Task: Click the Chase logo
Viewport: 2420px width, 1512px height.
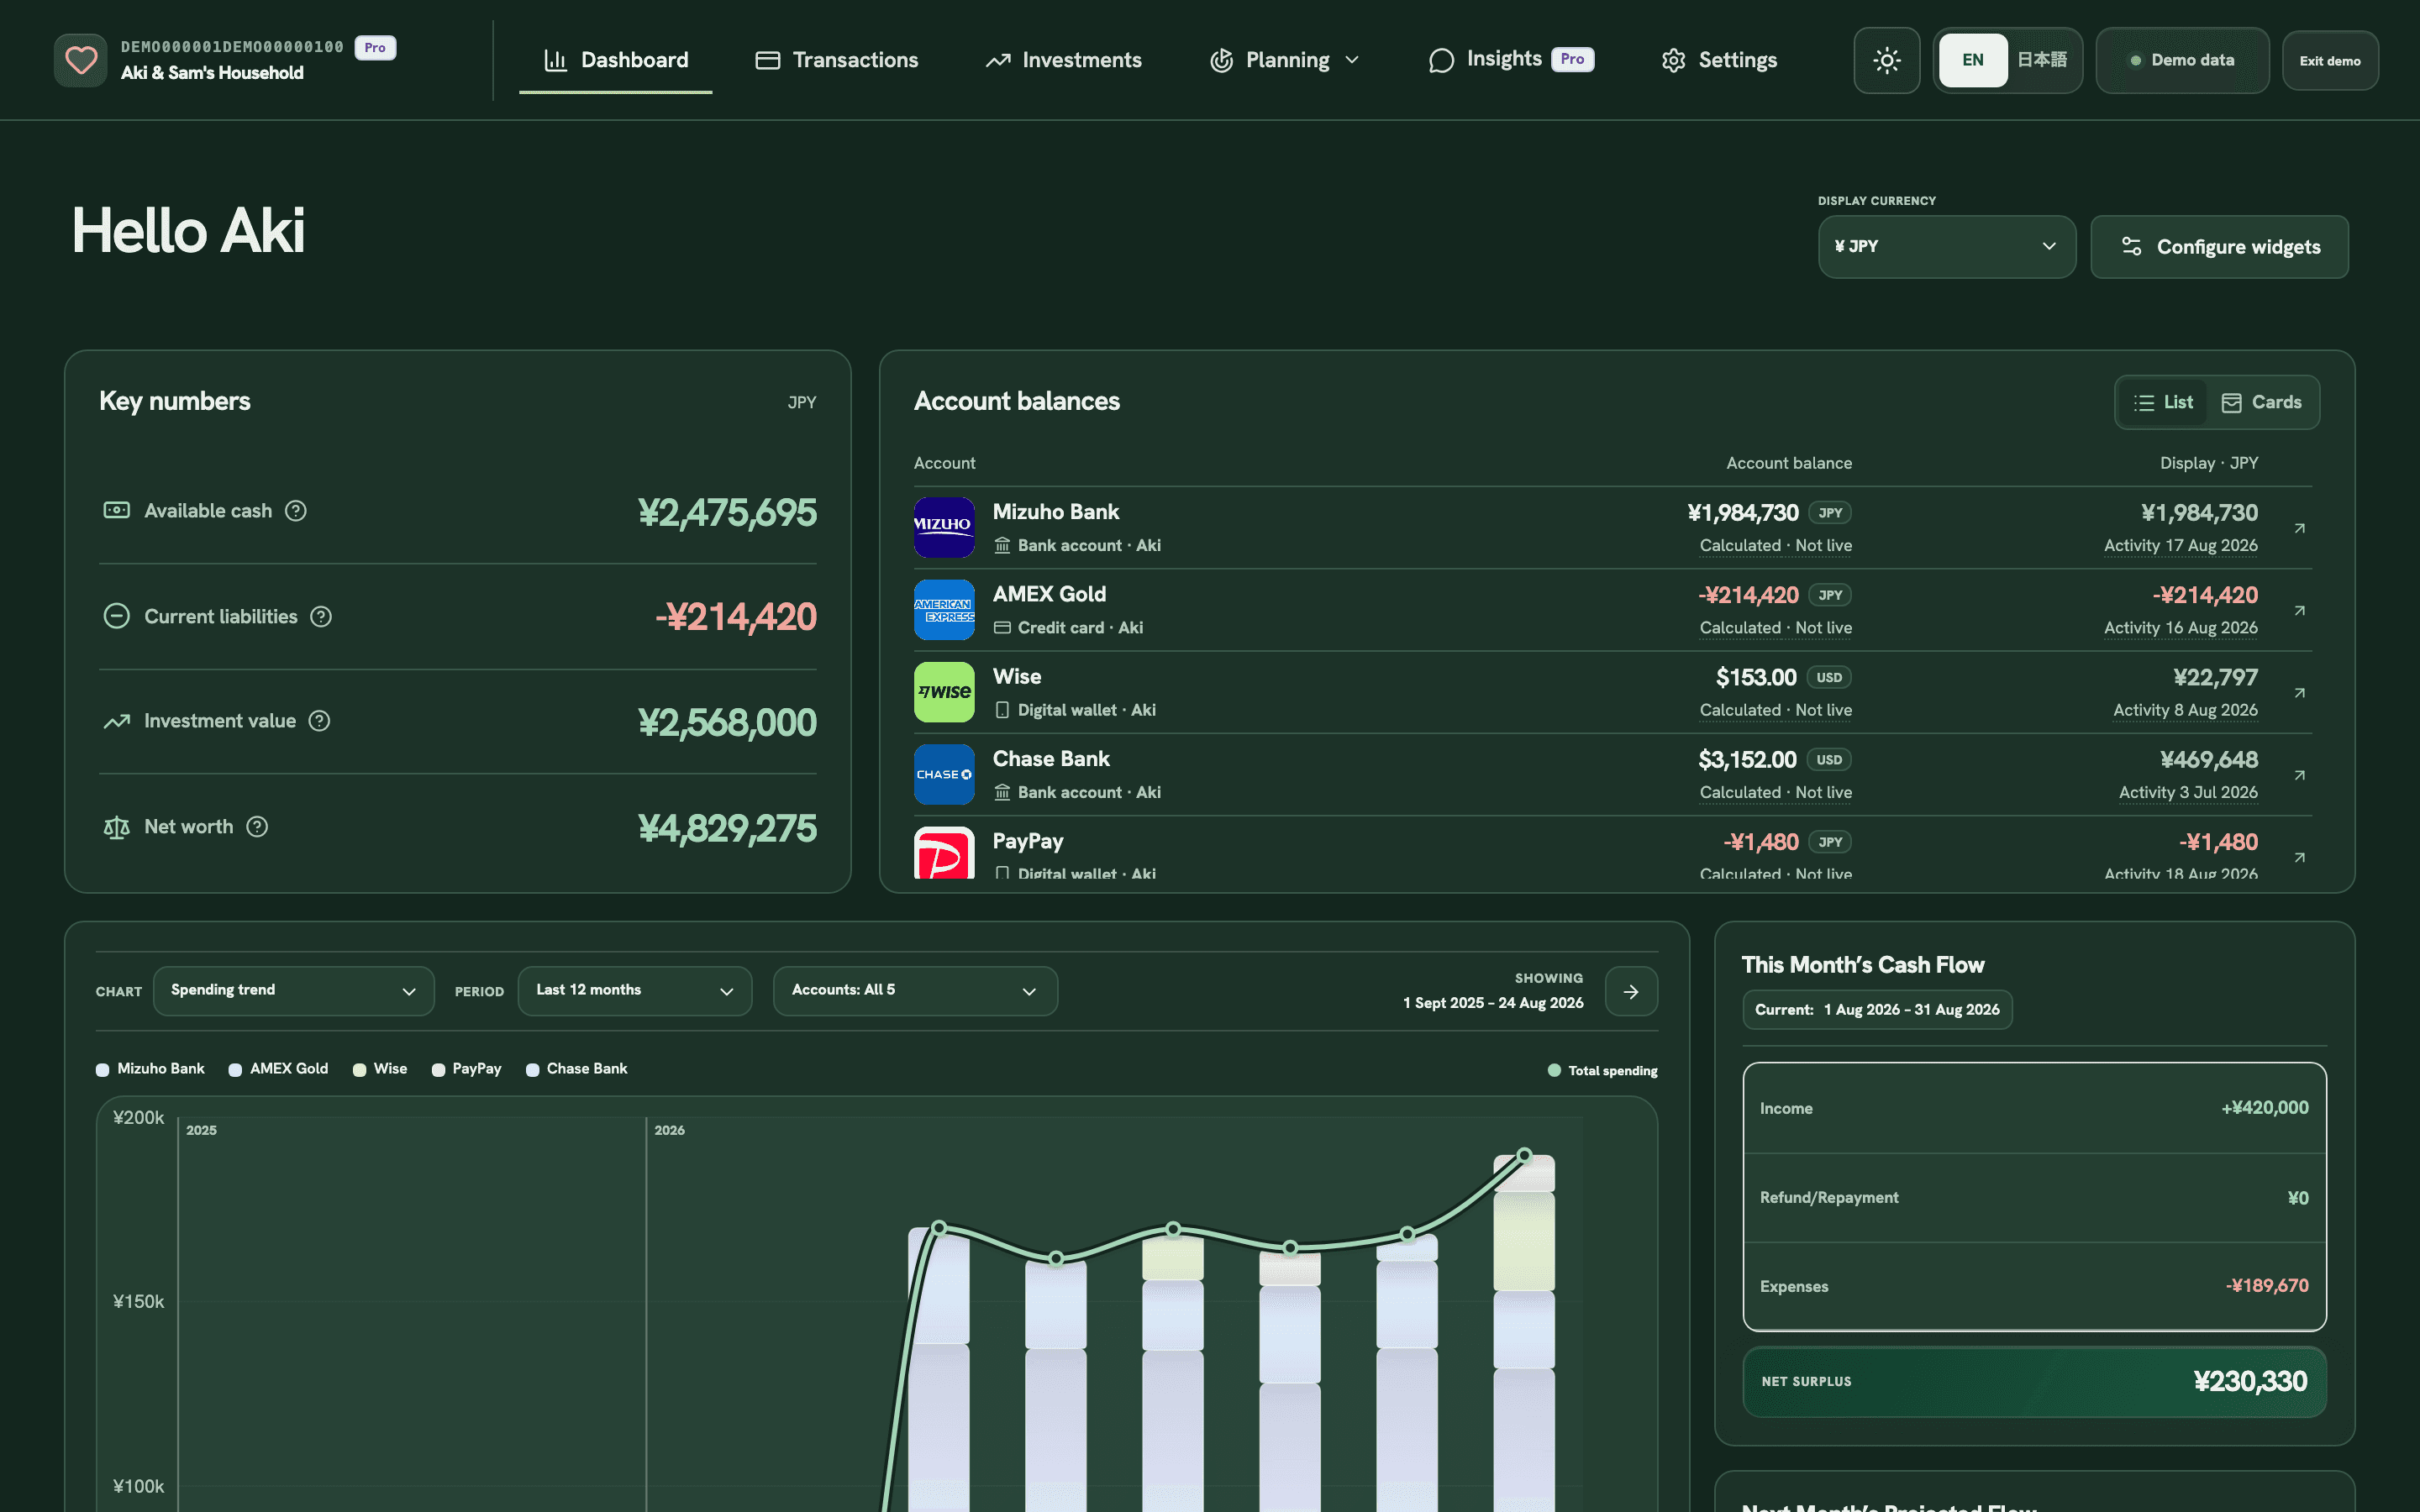Action: 944,774
